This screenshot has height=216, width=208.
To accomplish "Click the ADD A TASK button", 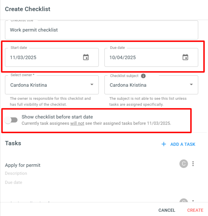I will coord(178,144).
